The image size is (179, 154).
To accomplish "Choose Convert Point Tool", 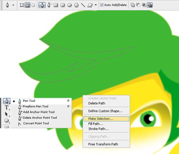I will (41, 124).
